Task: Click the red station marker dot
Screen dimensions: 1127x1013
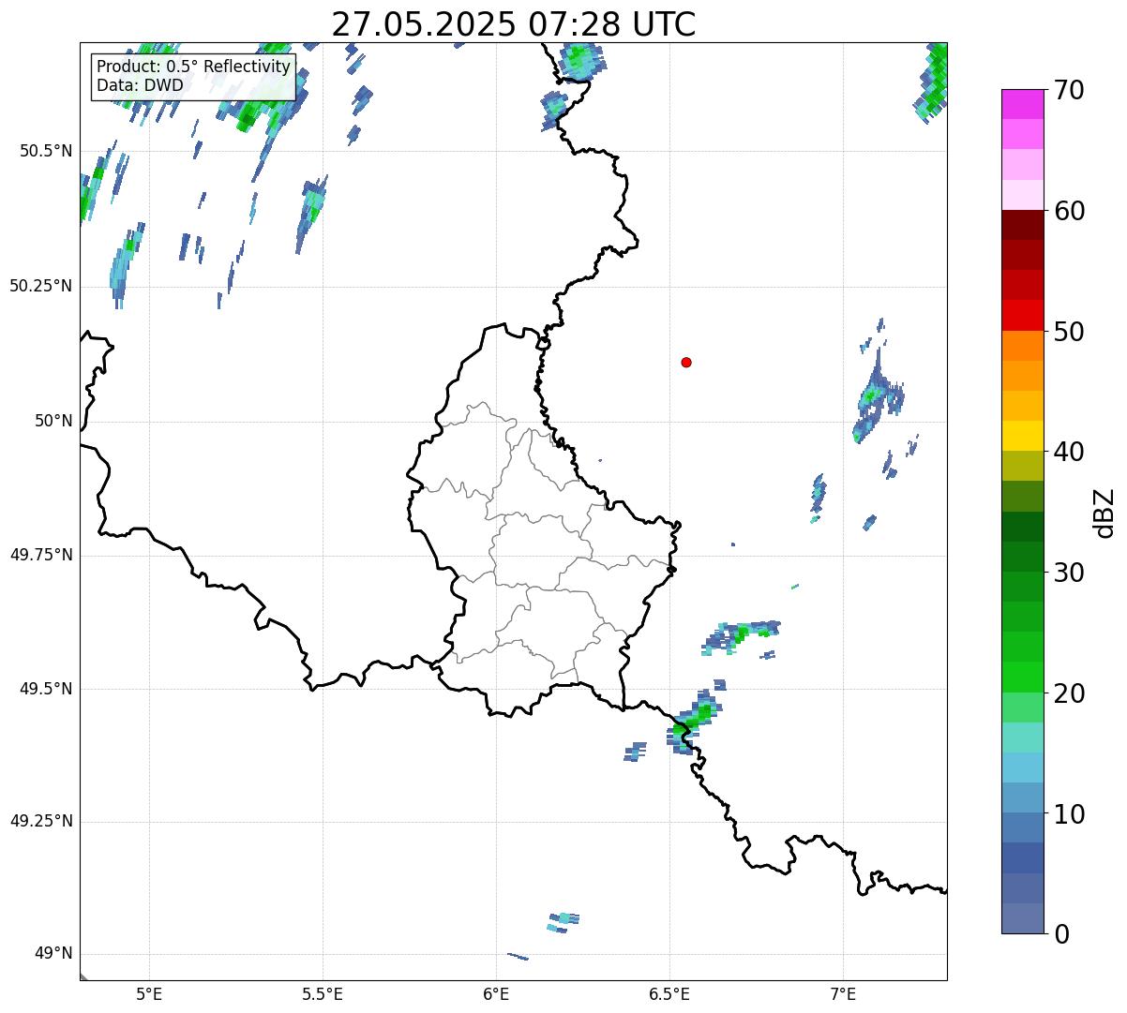Action: point(686,362)
